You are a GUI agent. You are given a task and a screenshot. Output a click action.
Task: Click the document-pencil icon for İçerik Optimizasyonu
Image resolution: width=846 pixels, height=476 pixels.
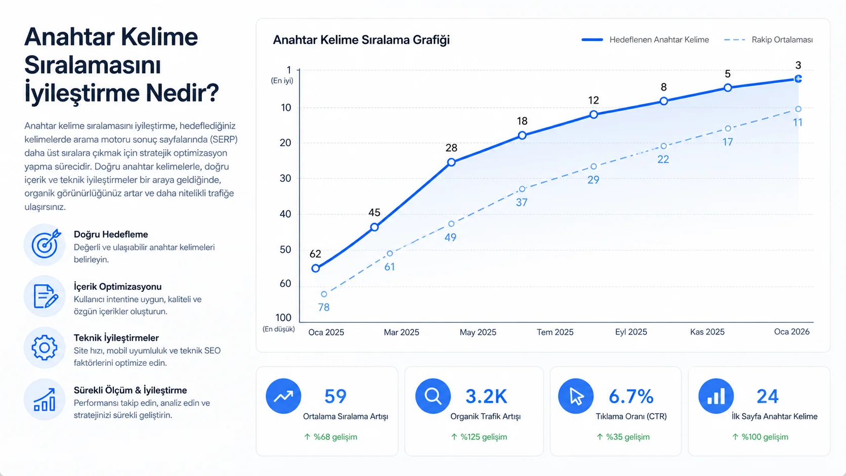click(45, 296)
